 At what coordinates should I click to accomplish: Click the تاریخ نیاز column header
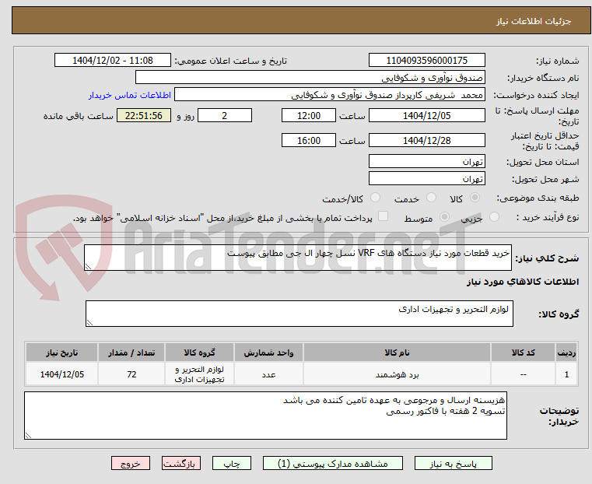pyautogui.click(x=62, y=352)
